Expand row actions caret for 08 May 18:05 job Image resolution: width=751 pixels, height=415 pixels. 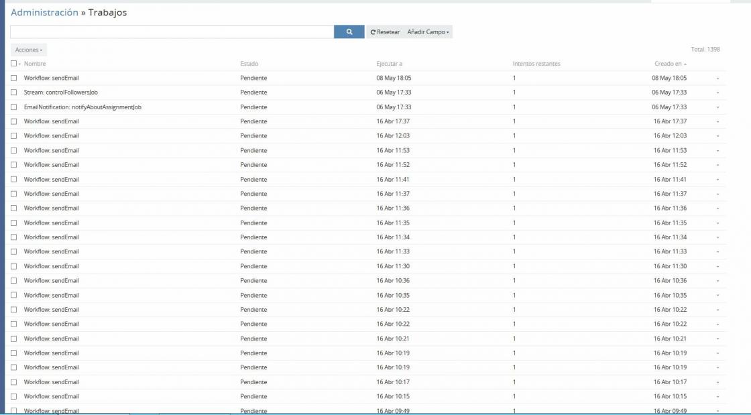coord(717,78)
